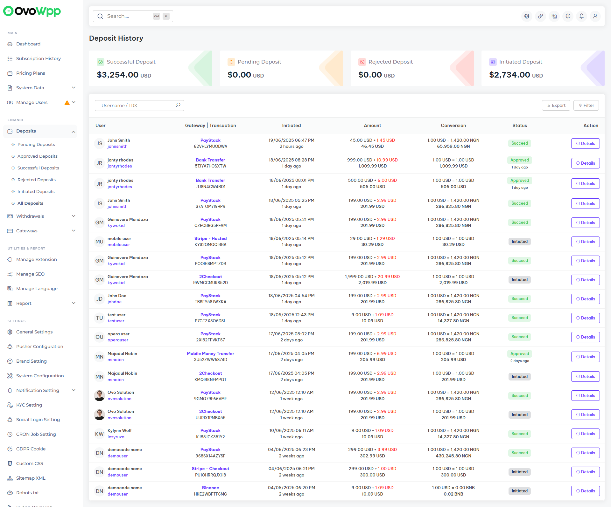
Task: Go to Initiated Deposits submenu item
Action: (36, 191)
